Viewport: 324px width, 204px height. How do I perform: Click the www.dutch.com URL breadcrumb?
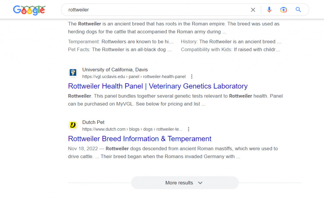(132, 129)
